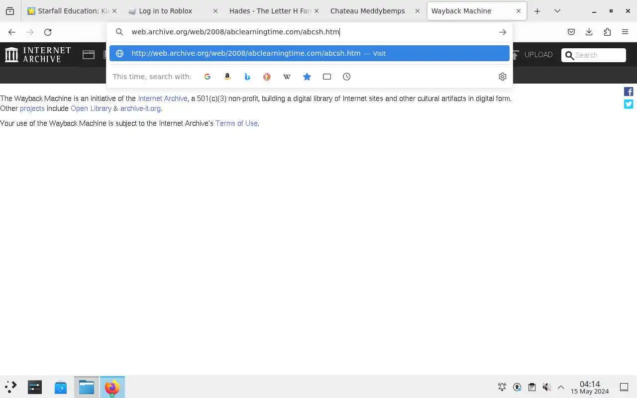The height and width of the screenshot is (398, 637).
Task: Reload the current page
Action: 48,32
